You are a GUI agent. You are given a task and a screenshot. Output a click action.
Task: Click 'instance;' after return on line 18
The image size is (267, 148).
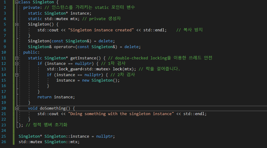click(64, 97)
